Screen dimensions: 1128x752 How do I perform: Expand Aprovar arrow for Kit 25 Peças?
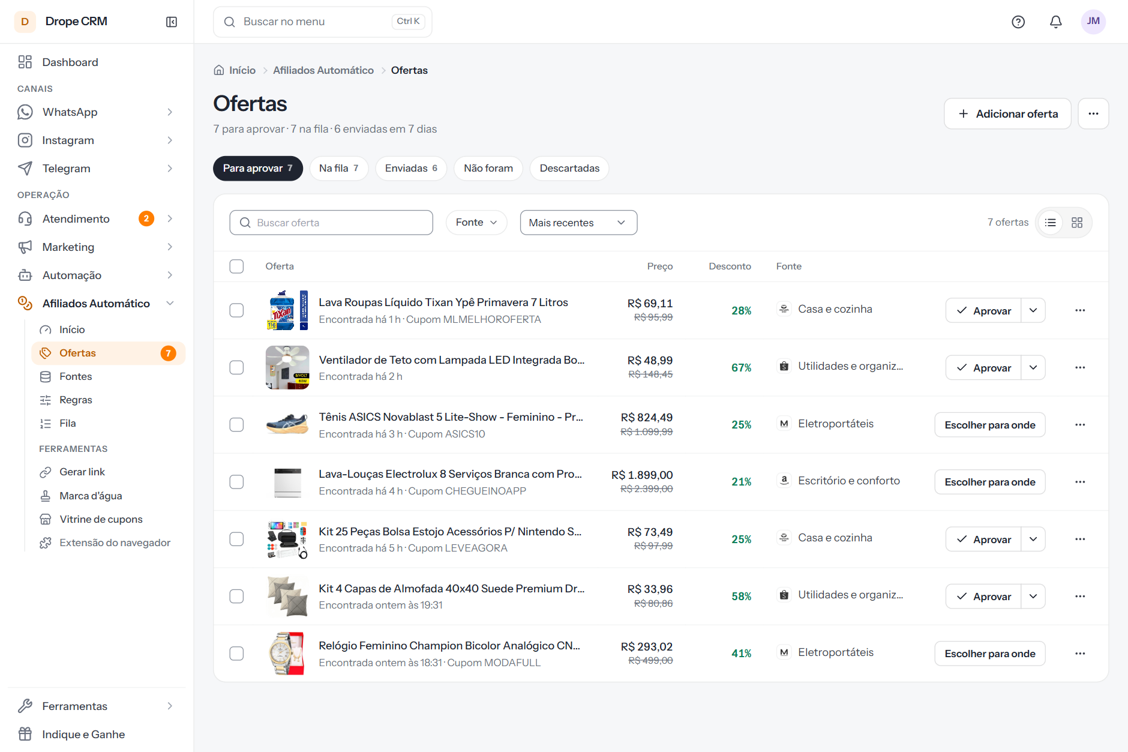coord(1033,539)
